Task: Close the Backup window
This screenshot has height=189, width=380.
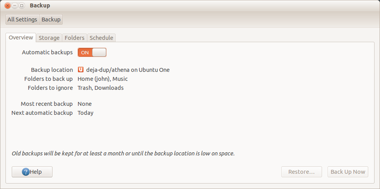Action: tap(7, 6)
